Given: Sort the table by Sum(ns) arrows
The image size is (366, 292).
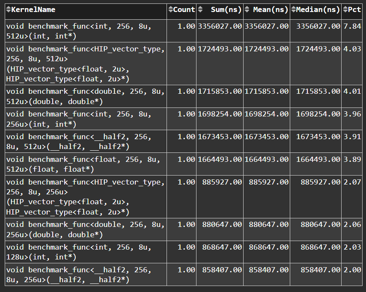Looking at the screenshot, I should pyautogui.click(x=200, y=9).
